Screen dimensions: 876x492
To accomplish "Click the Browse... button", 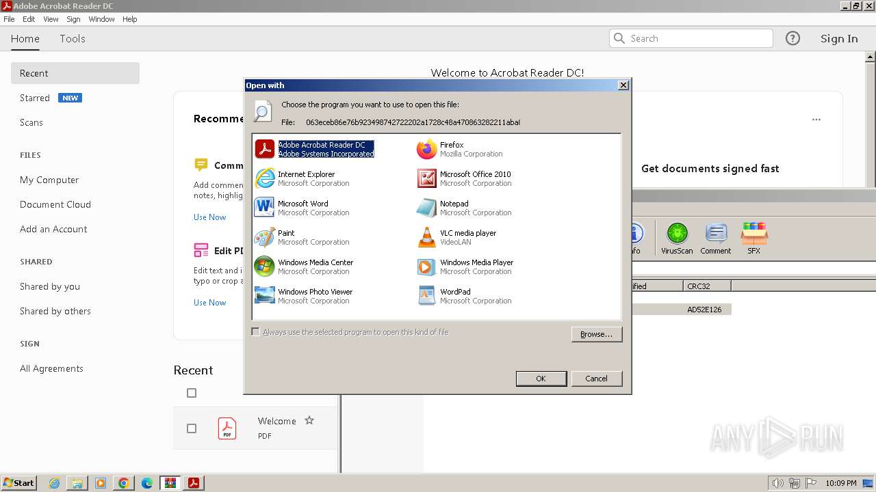I will pos(596,334).
